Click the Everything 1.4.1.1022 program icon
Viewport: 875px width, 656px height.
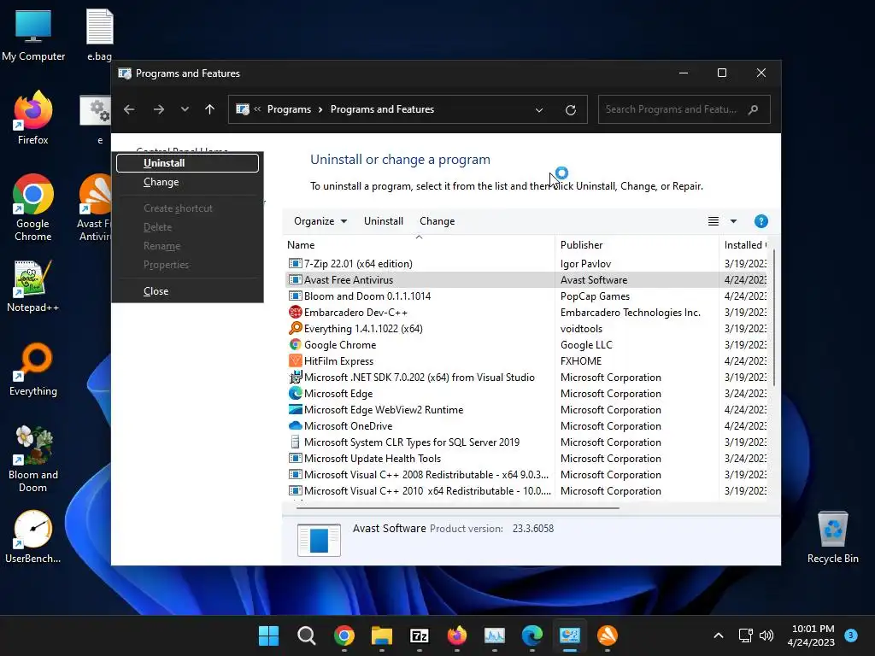point(295,329)
